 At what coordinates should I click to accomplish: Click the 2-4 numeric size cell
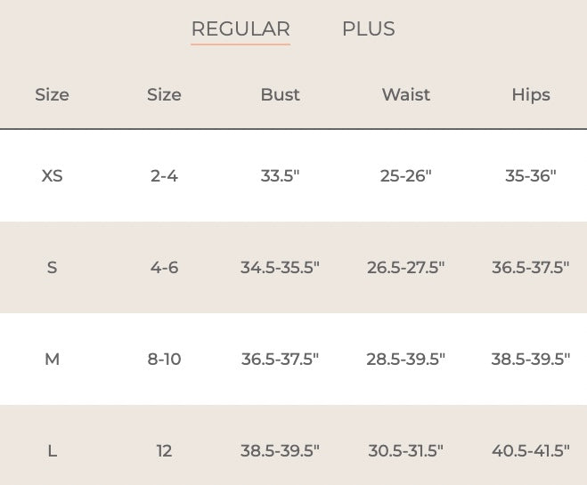pyautogui.click(x=164, y=175)
